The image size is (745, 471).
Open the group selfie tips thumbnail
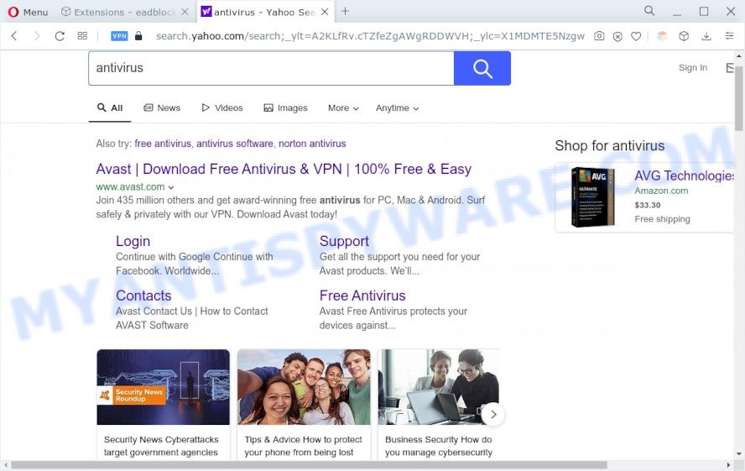pos(304,387)
